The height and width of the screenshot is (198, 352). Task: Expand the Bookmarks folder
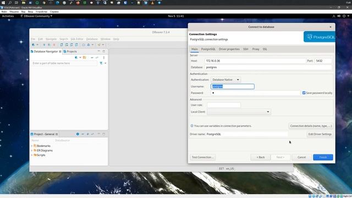click(x=32, y=146)
